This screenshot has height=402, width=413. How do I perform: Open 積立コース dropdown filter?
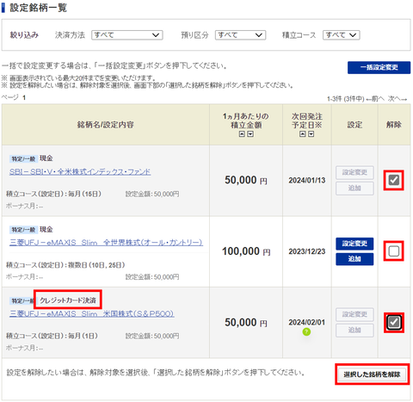342,35
